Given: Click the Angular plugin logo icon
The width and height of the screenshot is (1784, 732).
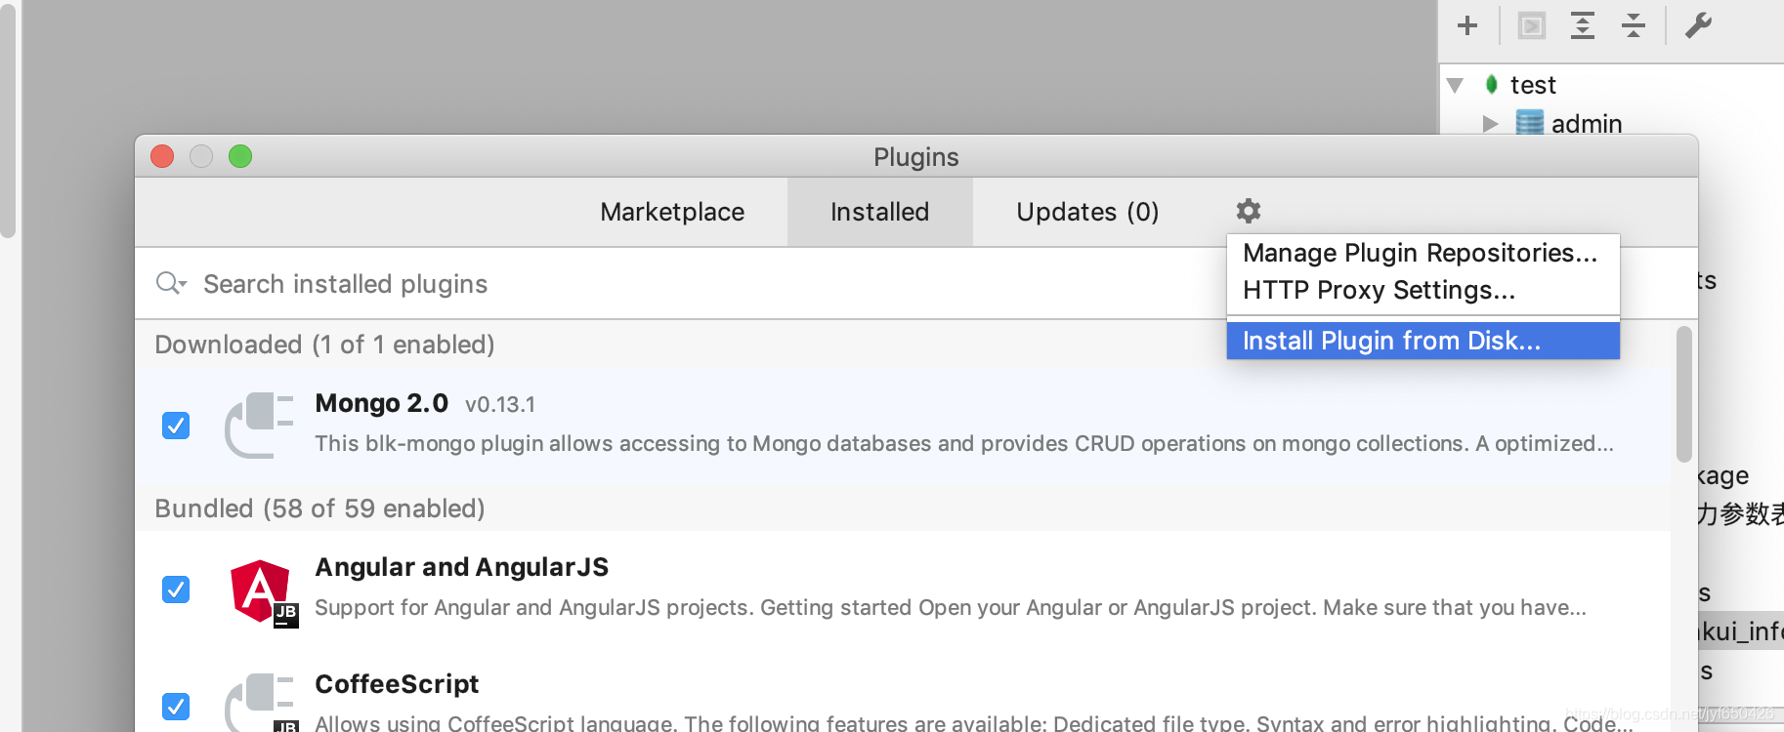Looking at the screenshot, I should point(263,592).
